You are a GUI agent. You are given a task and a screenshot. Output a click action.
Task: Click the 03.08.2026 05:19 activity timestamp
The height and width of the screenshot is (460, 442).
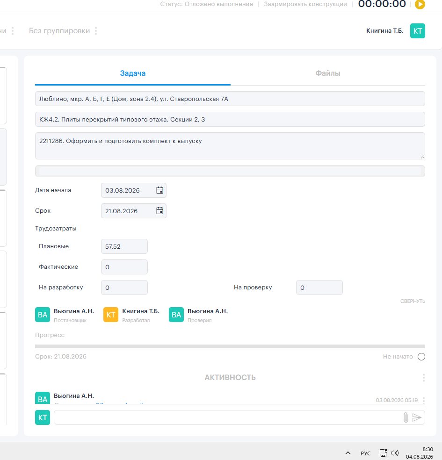[x=397, y=401]
